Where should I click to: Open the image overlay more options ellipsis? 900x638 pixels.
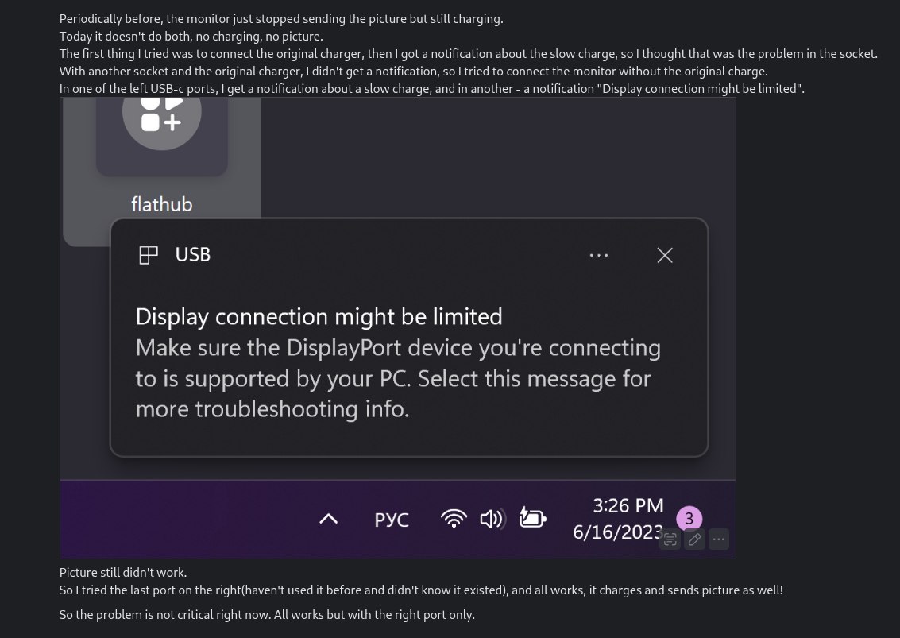pyautogui.click(x=718, y=539)
